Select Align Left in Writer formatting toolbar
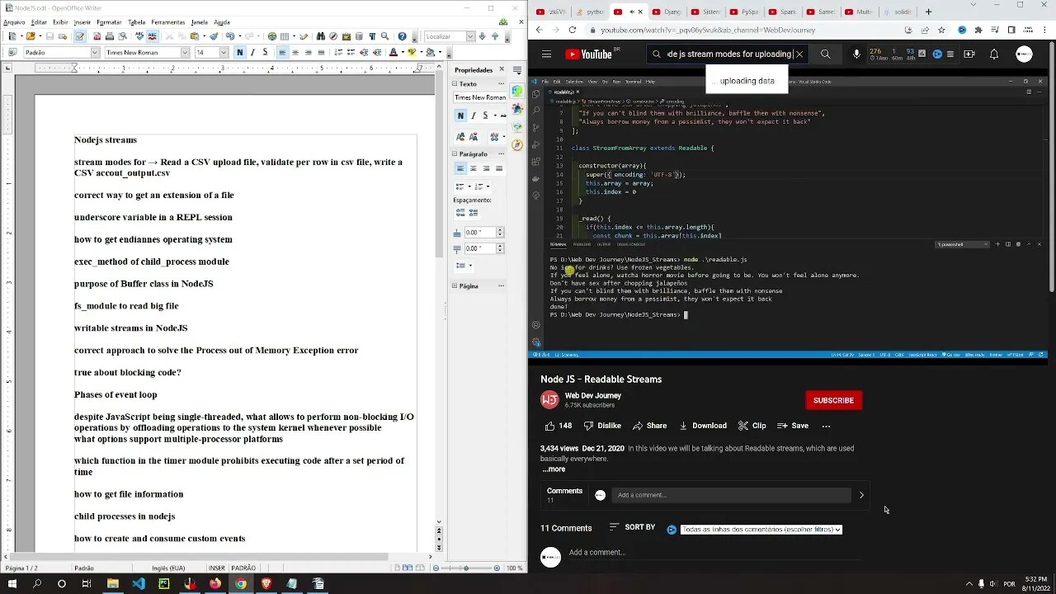Image resolution: width=1056 pixels, height=594 pixels. tap(282, 52)
